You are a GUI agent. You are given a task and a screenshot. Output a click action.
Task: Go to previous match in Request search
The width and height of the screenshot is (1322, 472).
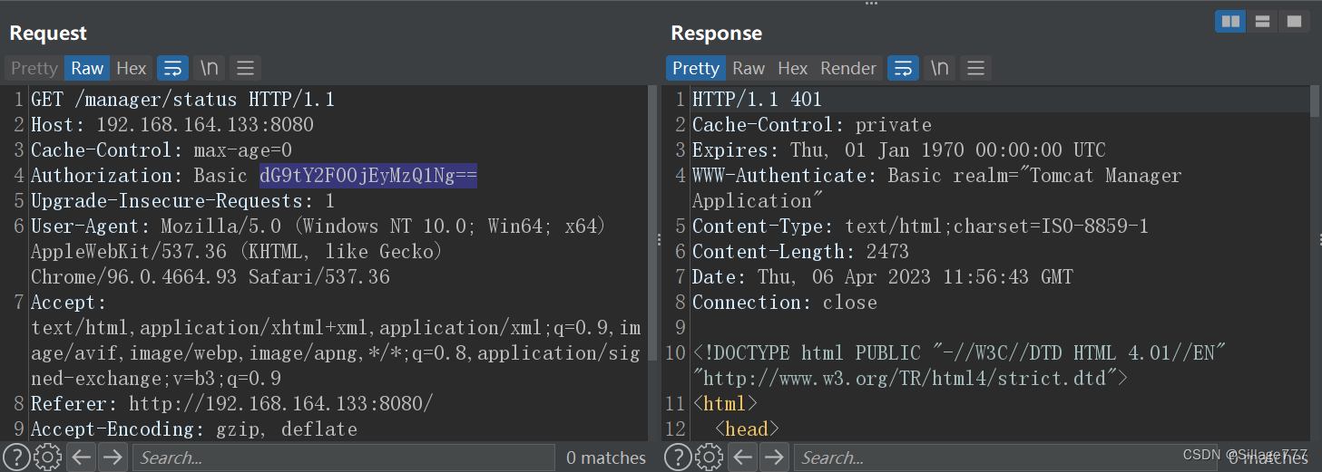[82, 458]
